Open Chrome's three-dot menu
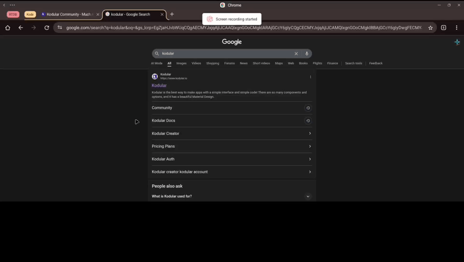The image size is (464, 262). pyautogui.click(x=457, y=28)
